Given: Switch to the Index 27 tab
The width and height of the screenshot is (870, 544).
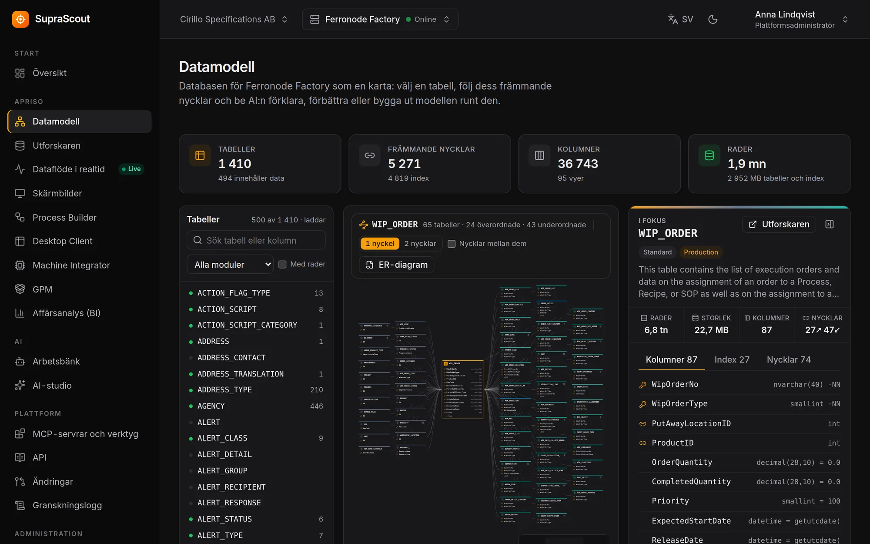Looking at the screenshot, I should coord(732,359).
